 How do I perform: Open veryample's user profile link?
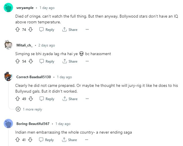(25, 8)
